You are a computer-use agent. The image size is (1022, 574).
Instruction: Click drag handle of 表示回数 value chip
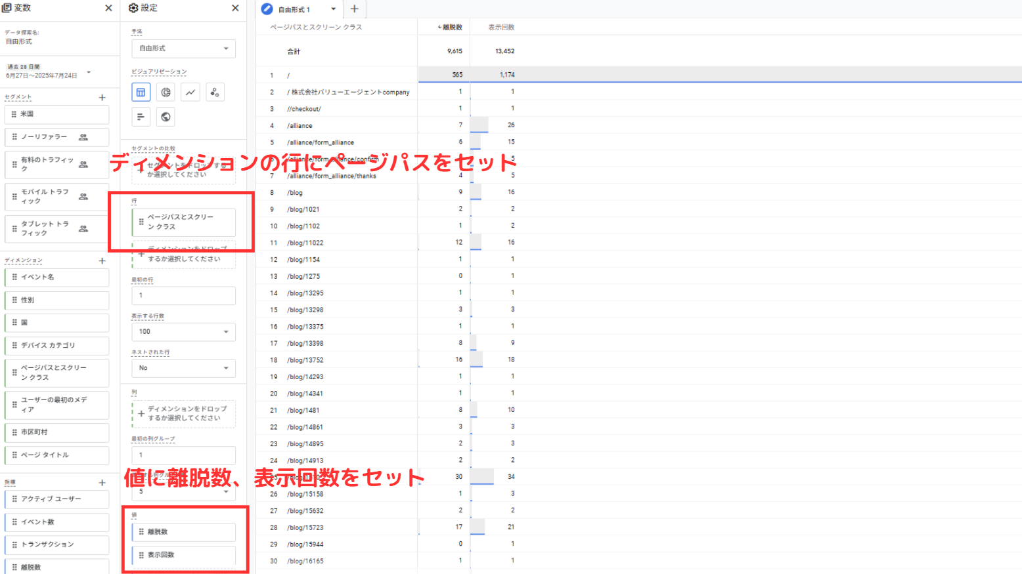tap(141, 555)
